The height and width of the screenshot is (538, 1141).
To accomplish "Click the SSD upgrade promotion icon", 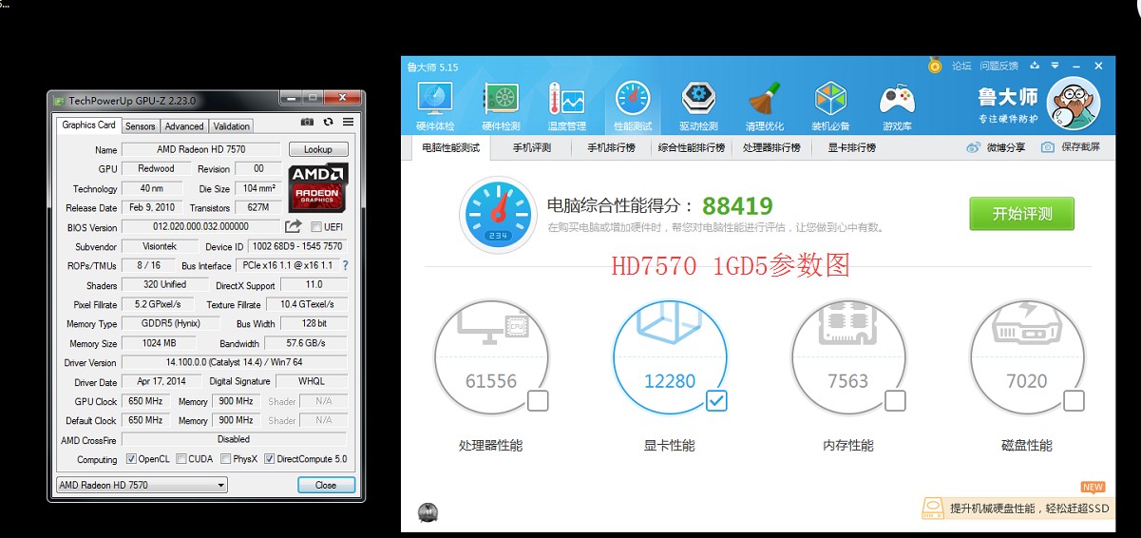I will pos(933,509).
